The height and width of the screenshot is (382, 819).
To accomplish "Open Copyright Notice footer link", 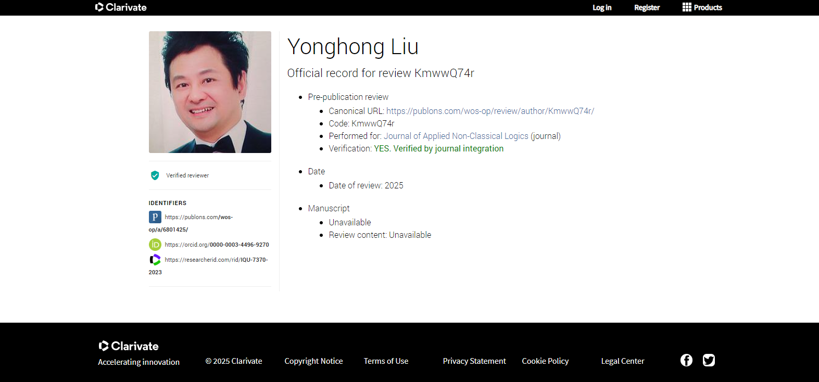I will pos(313,361).
